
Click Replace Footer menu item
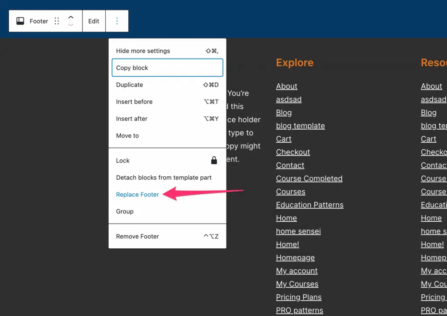coord(138,195)
